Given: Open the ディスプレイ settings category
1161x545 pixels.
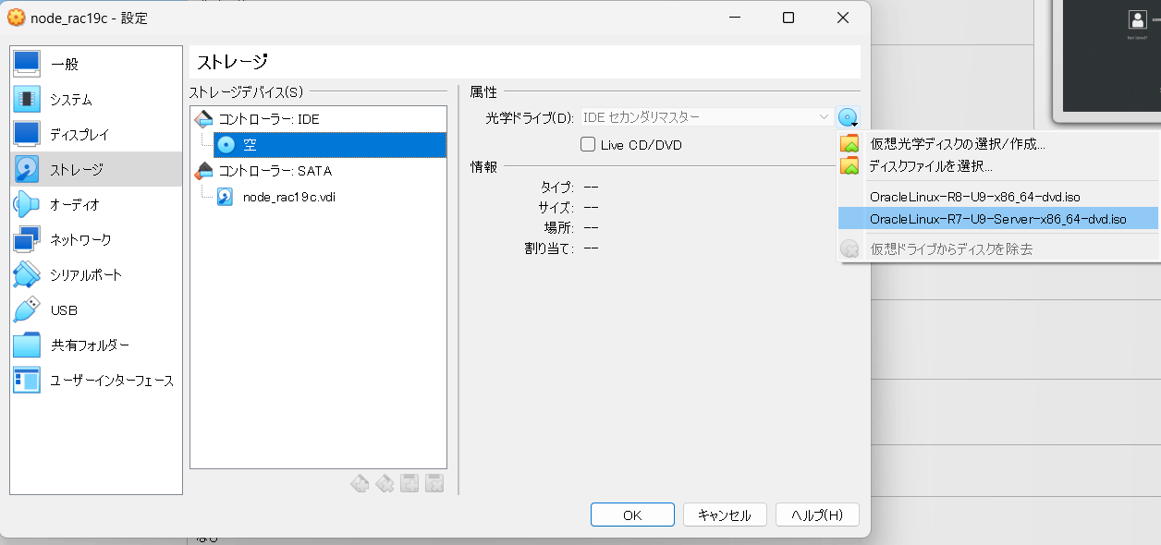Looking at the screenshot, I should coord(96,135).
